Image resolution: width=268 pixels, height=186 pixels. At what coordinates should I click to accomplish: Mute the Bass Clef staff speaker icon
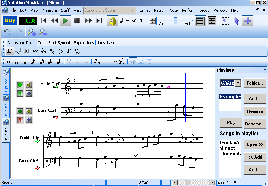pyautogui.click(x=29, y=111)
